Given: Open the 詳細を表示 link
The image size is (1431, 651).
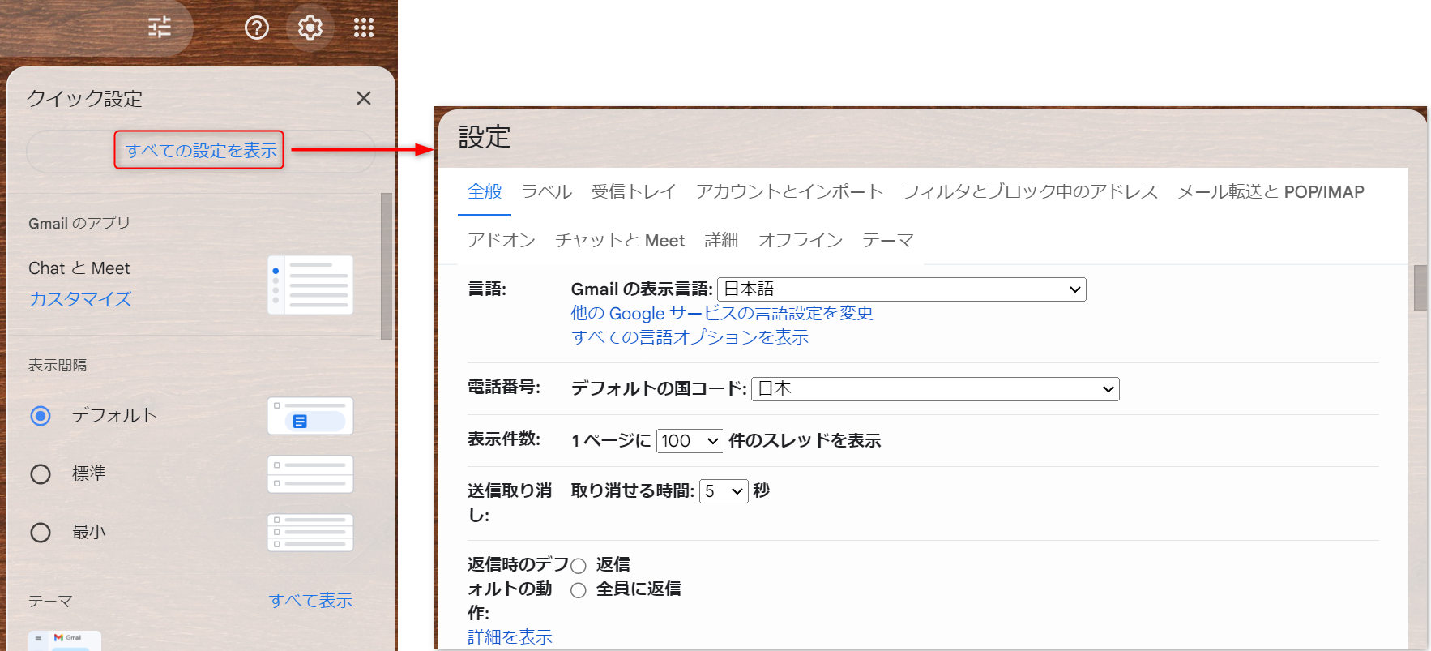Looking at the screenshot, I should point(510,637).
